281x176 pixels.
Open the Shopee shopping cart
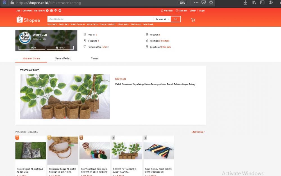pyautogui.click(x=193, y=20)
